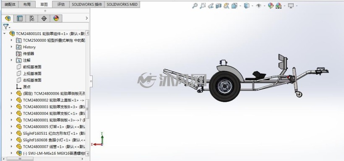
Task: Open the SOLIDWORKS MBD tab
Action: [x=122, y=4]
